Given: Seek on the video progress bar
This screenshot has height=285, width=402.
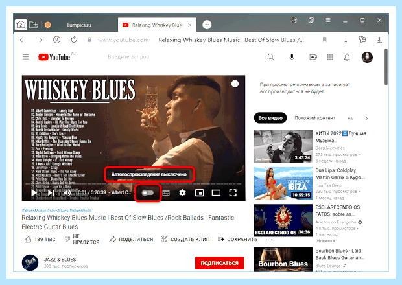Looking at the screenshot, I should [134, 184].
